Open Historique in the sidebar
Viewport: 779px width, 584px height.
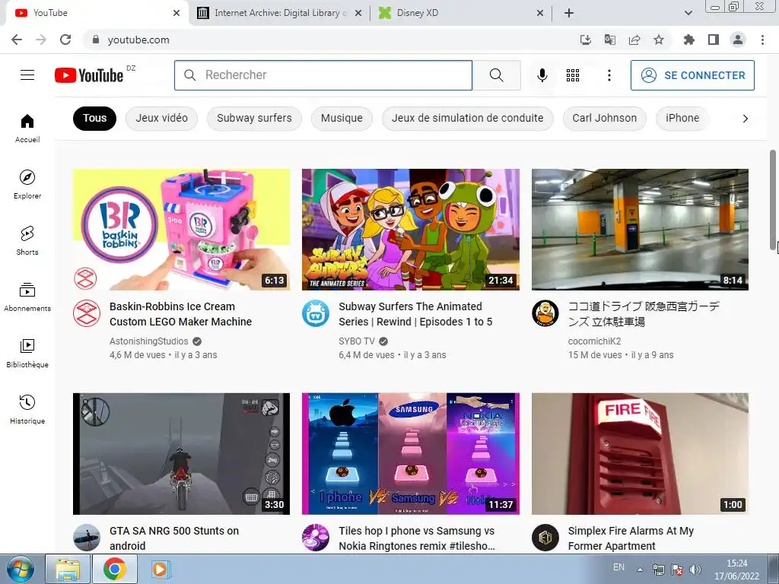27,409
